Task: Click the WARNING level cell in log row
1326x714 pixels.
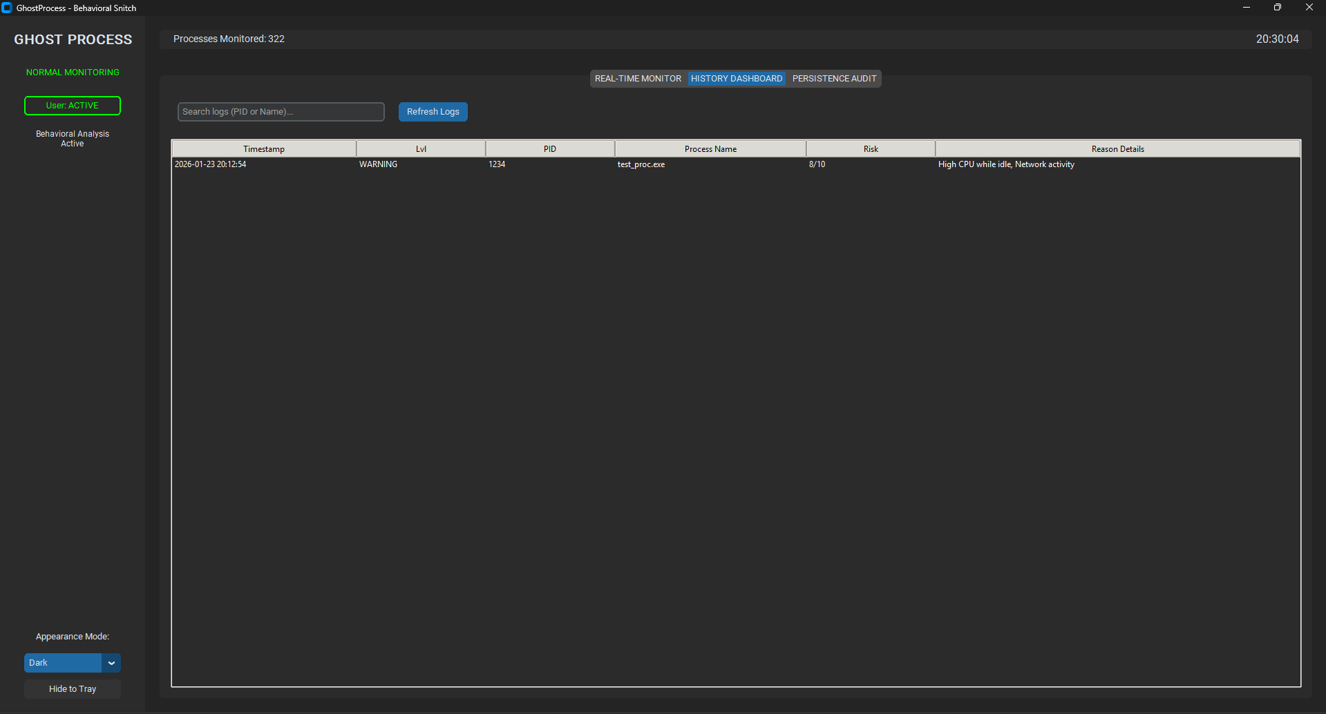Action: [x=378, y=164]
